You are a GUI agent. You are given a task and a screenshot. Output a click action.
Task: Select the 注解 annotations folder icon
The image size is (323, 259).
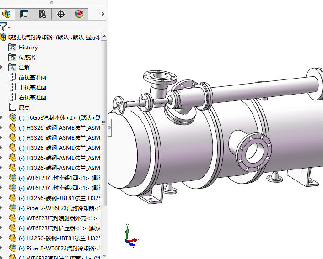pyautogui.click(x=12, y=68)
